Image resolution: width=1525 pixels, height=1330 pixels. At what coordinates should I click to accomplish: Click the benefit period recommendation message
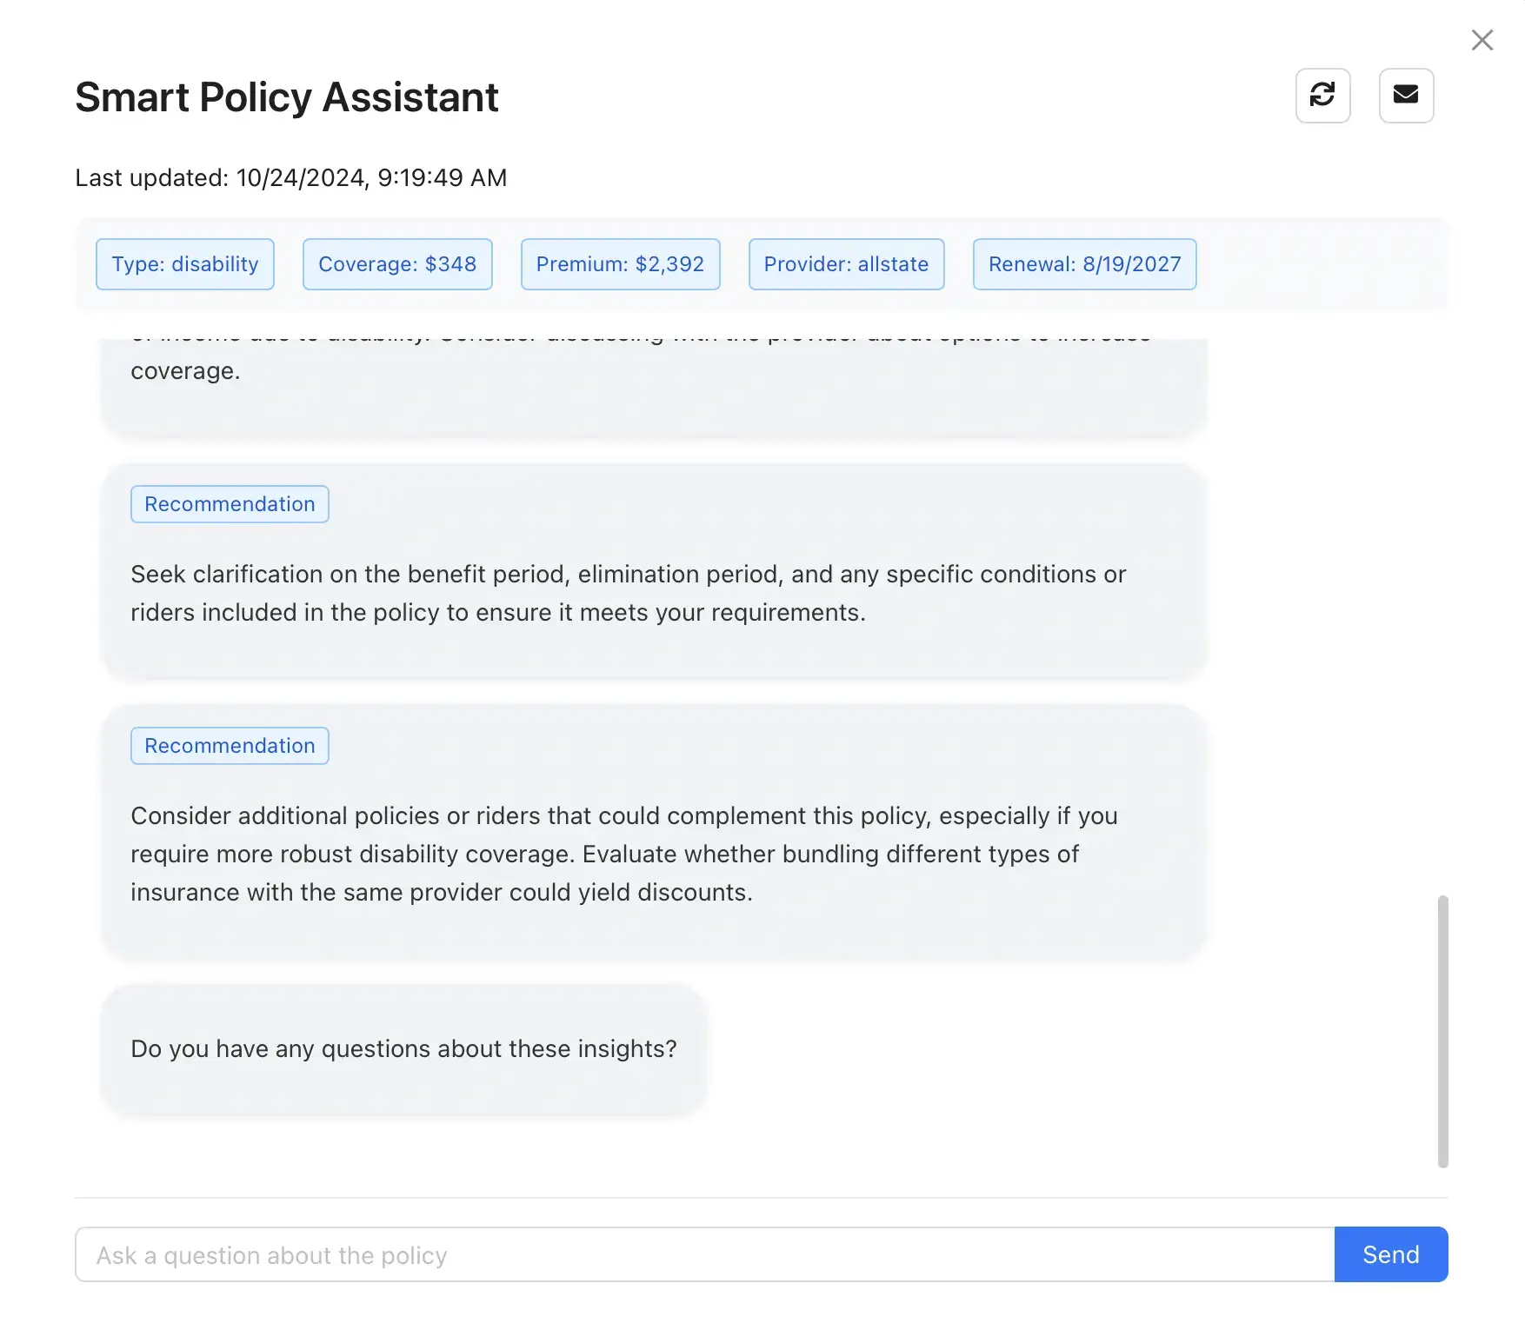pos(629,593)
